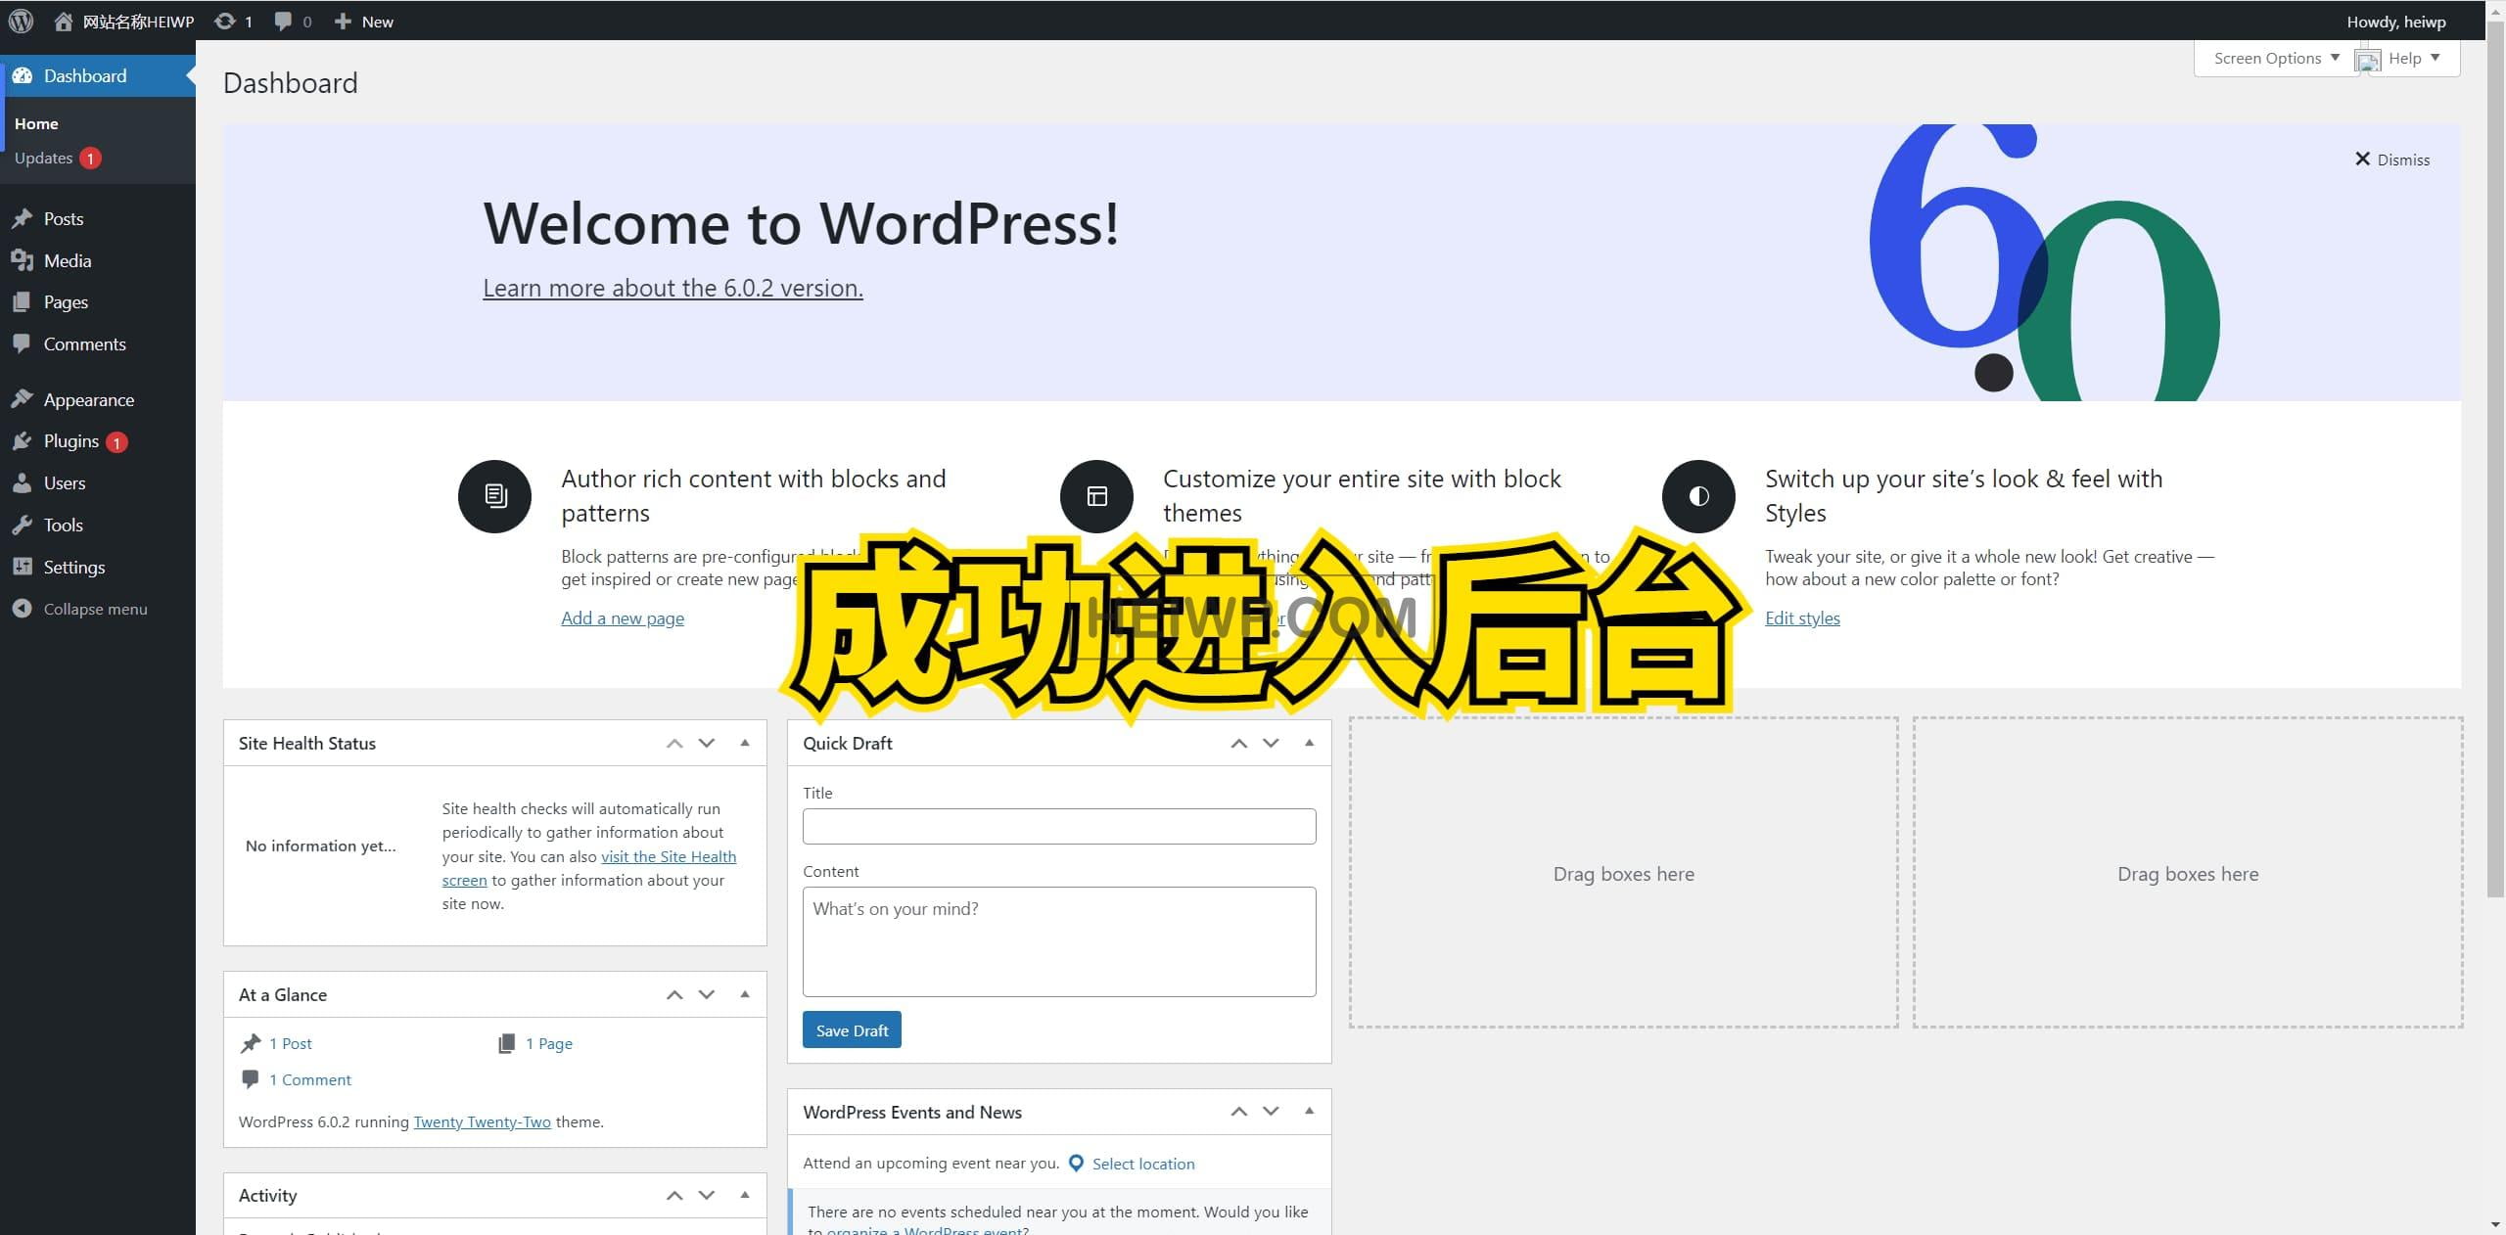Click the location pin next to Select location
The height and width of the screenshot is (1235, 2506).
tap(1076, 1164)
